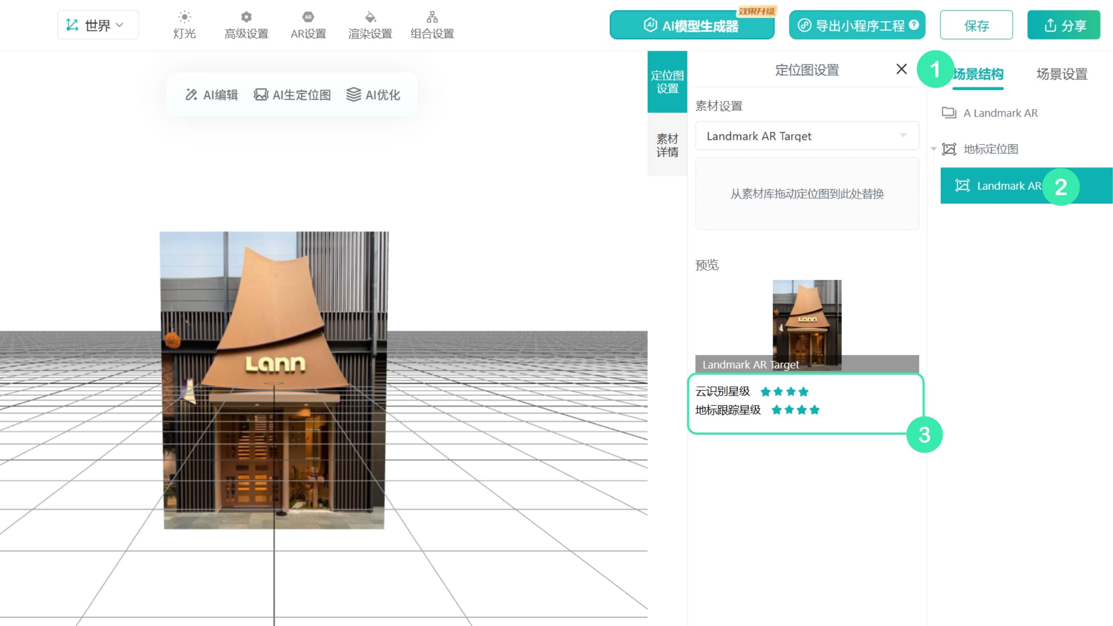1113x626 pixels.
Task: Select the 地标定位图 tree item
Action: click(x=991, y=149)
